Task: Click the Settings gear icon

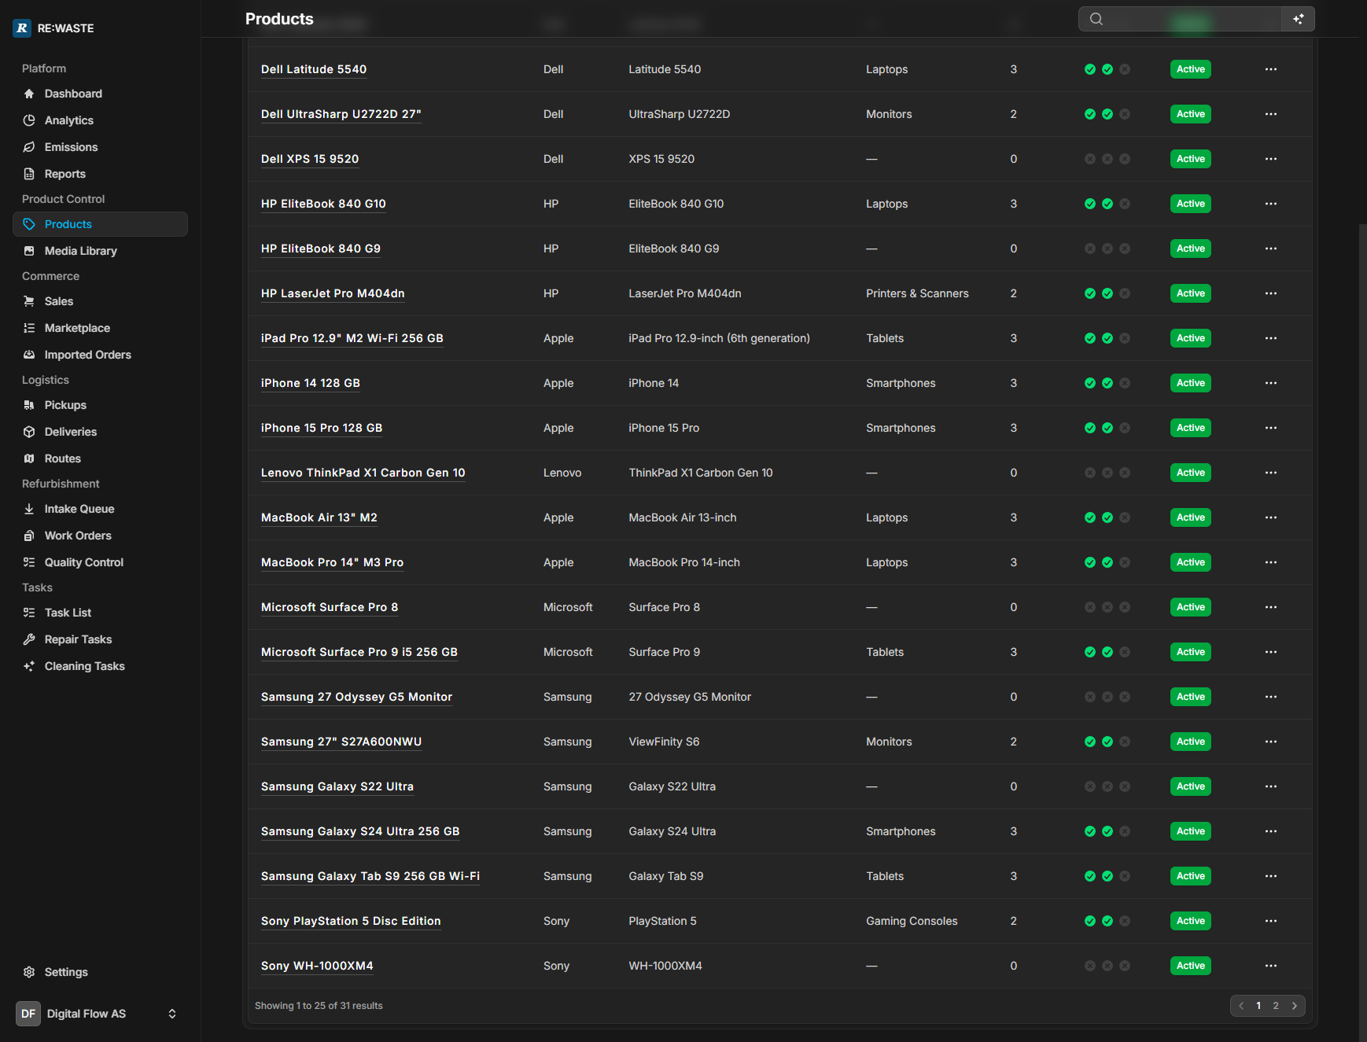Action: click(x=29, y=972)
